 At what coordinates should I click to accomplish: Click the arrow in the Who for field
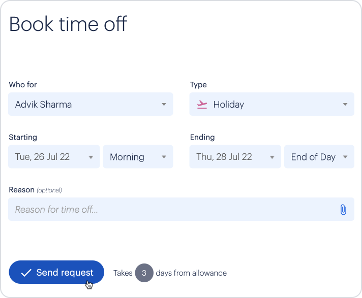(164, 105)
